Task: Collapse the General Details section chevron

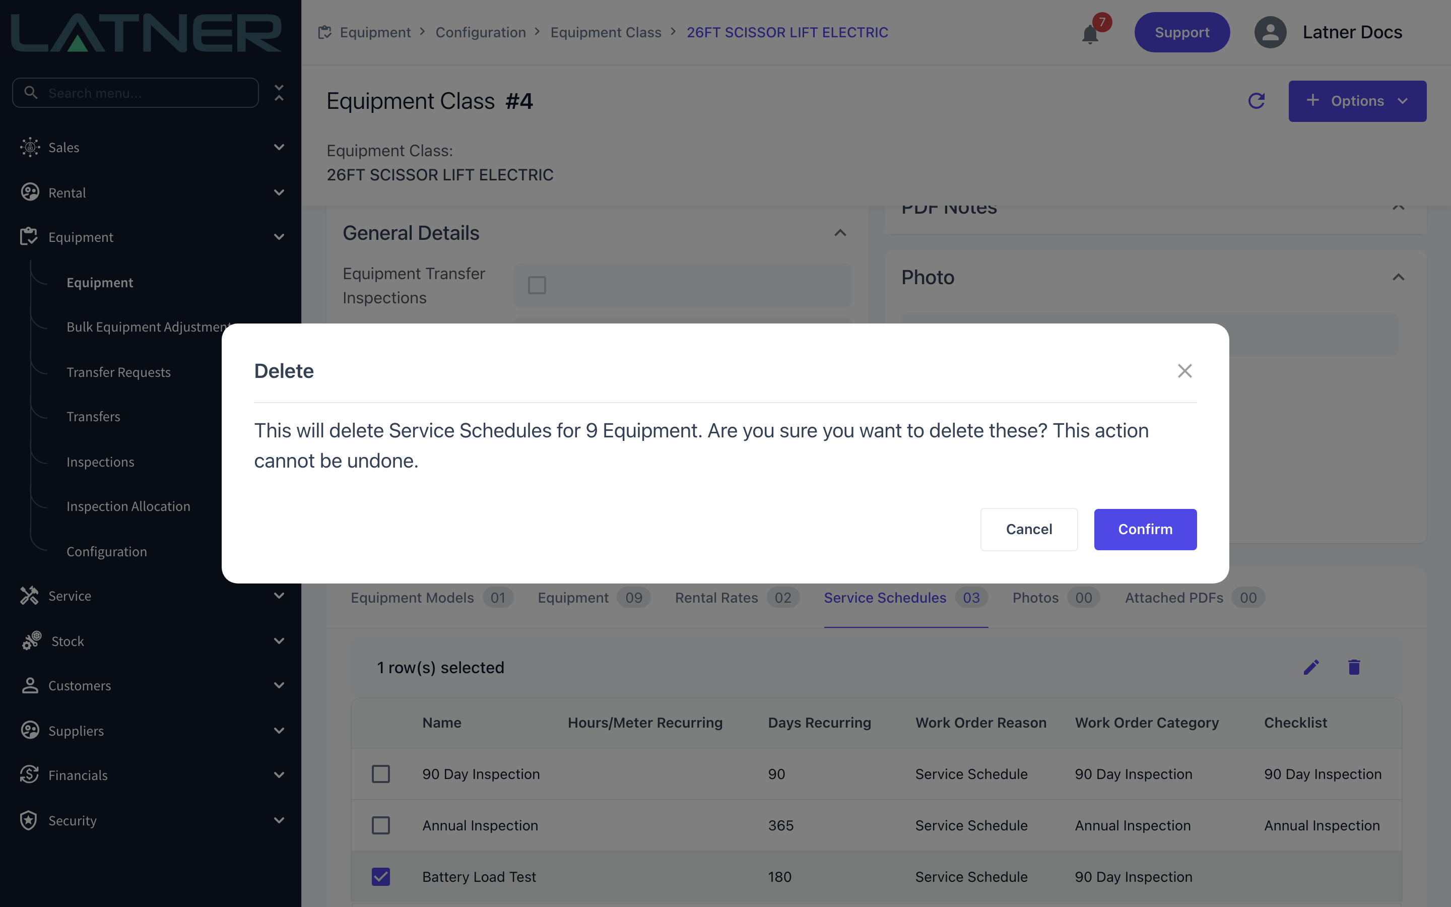Action: (x=840, y=233)
